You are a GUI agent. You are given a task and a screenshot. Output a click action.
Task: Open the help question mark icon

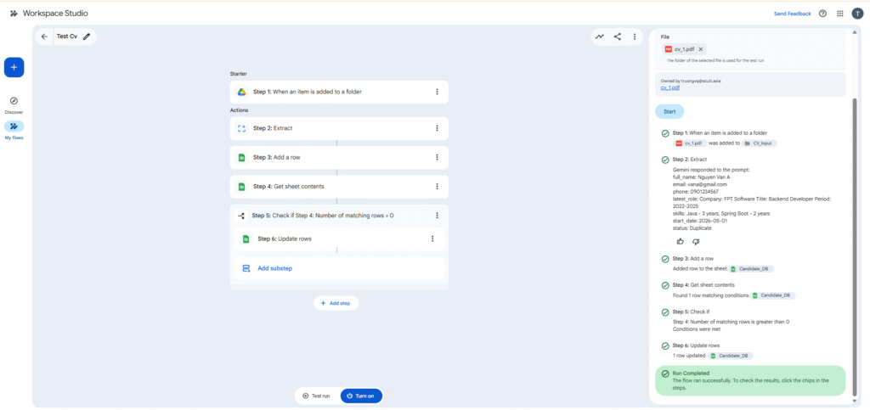[822, 14]
